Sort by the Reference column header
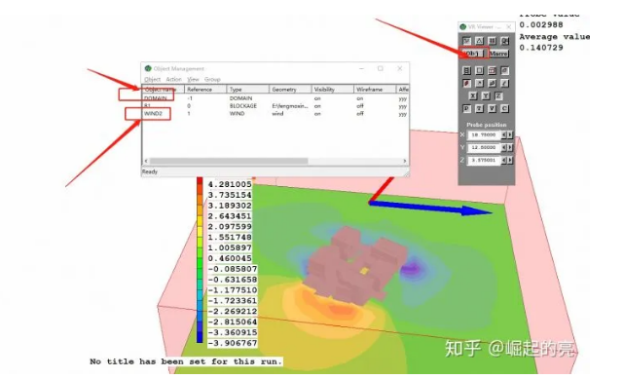 click(205, 89)
